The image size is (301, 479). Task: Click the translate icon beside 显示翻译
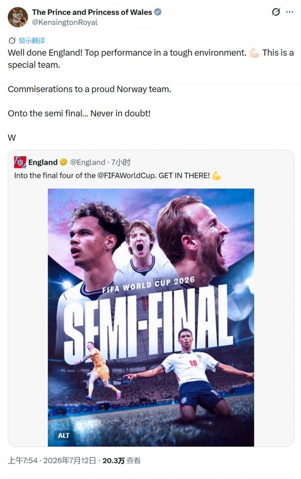pos(12,41)
